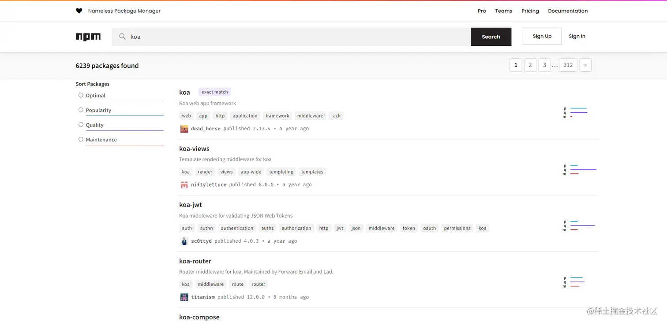Image resolution: width=667 pixels, height=325 pixels.
Task: Open the koa-jwt package
Action: point(191,205)
